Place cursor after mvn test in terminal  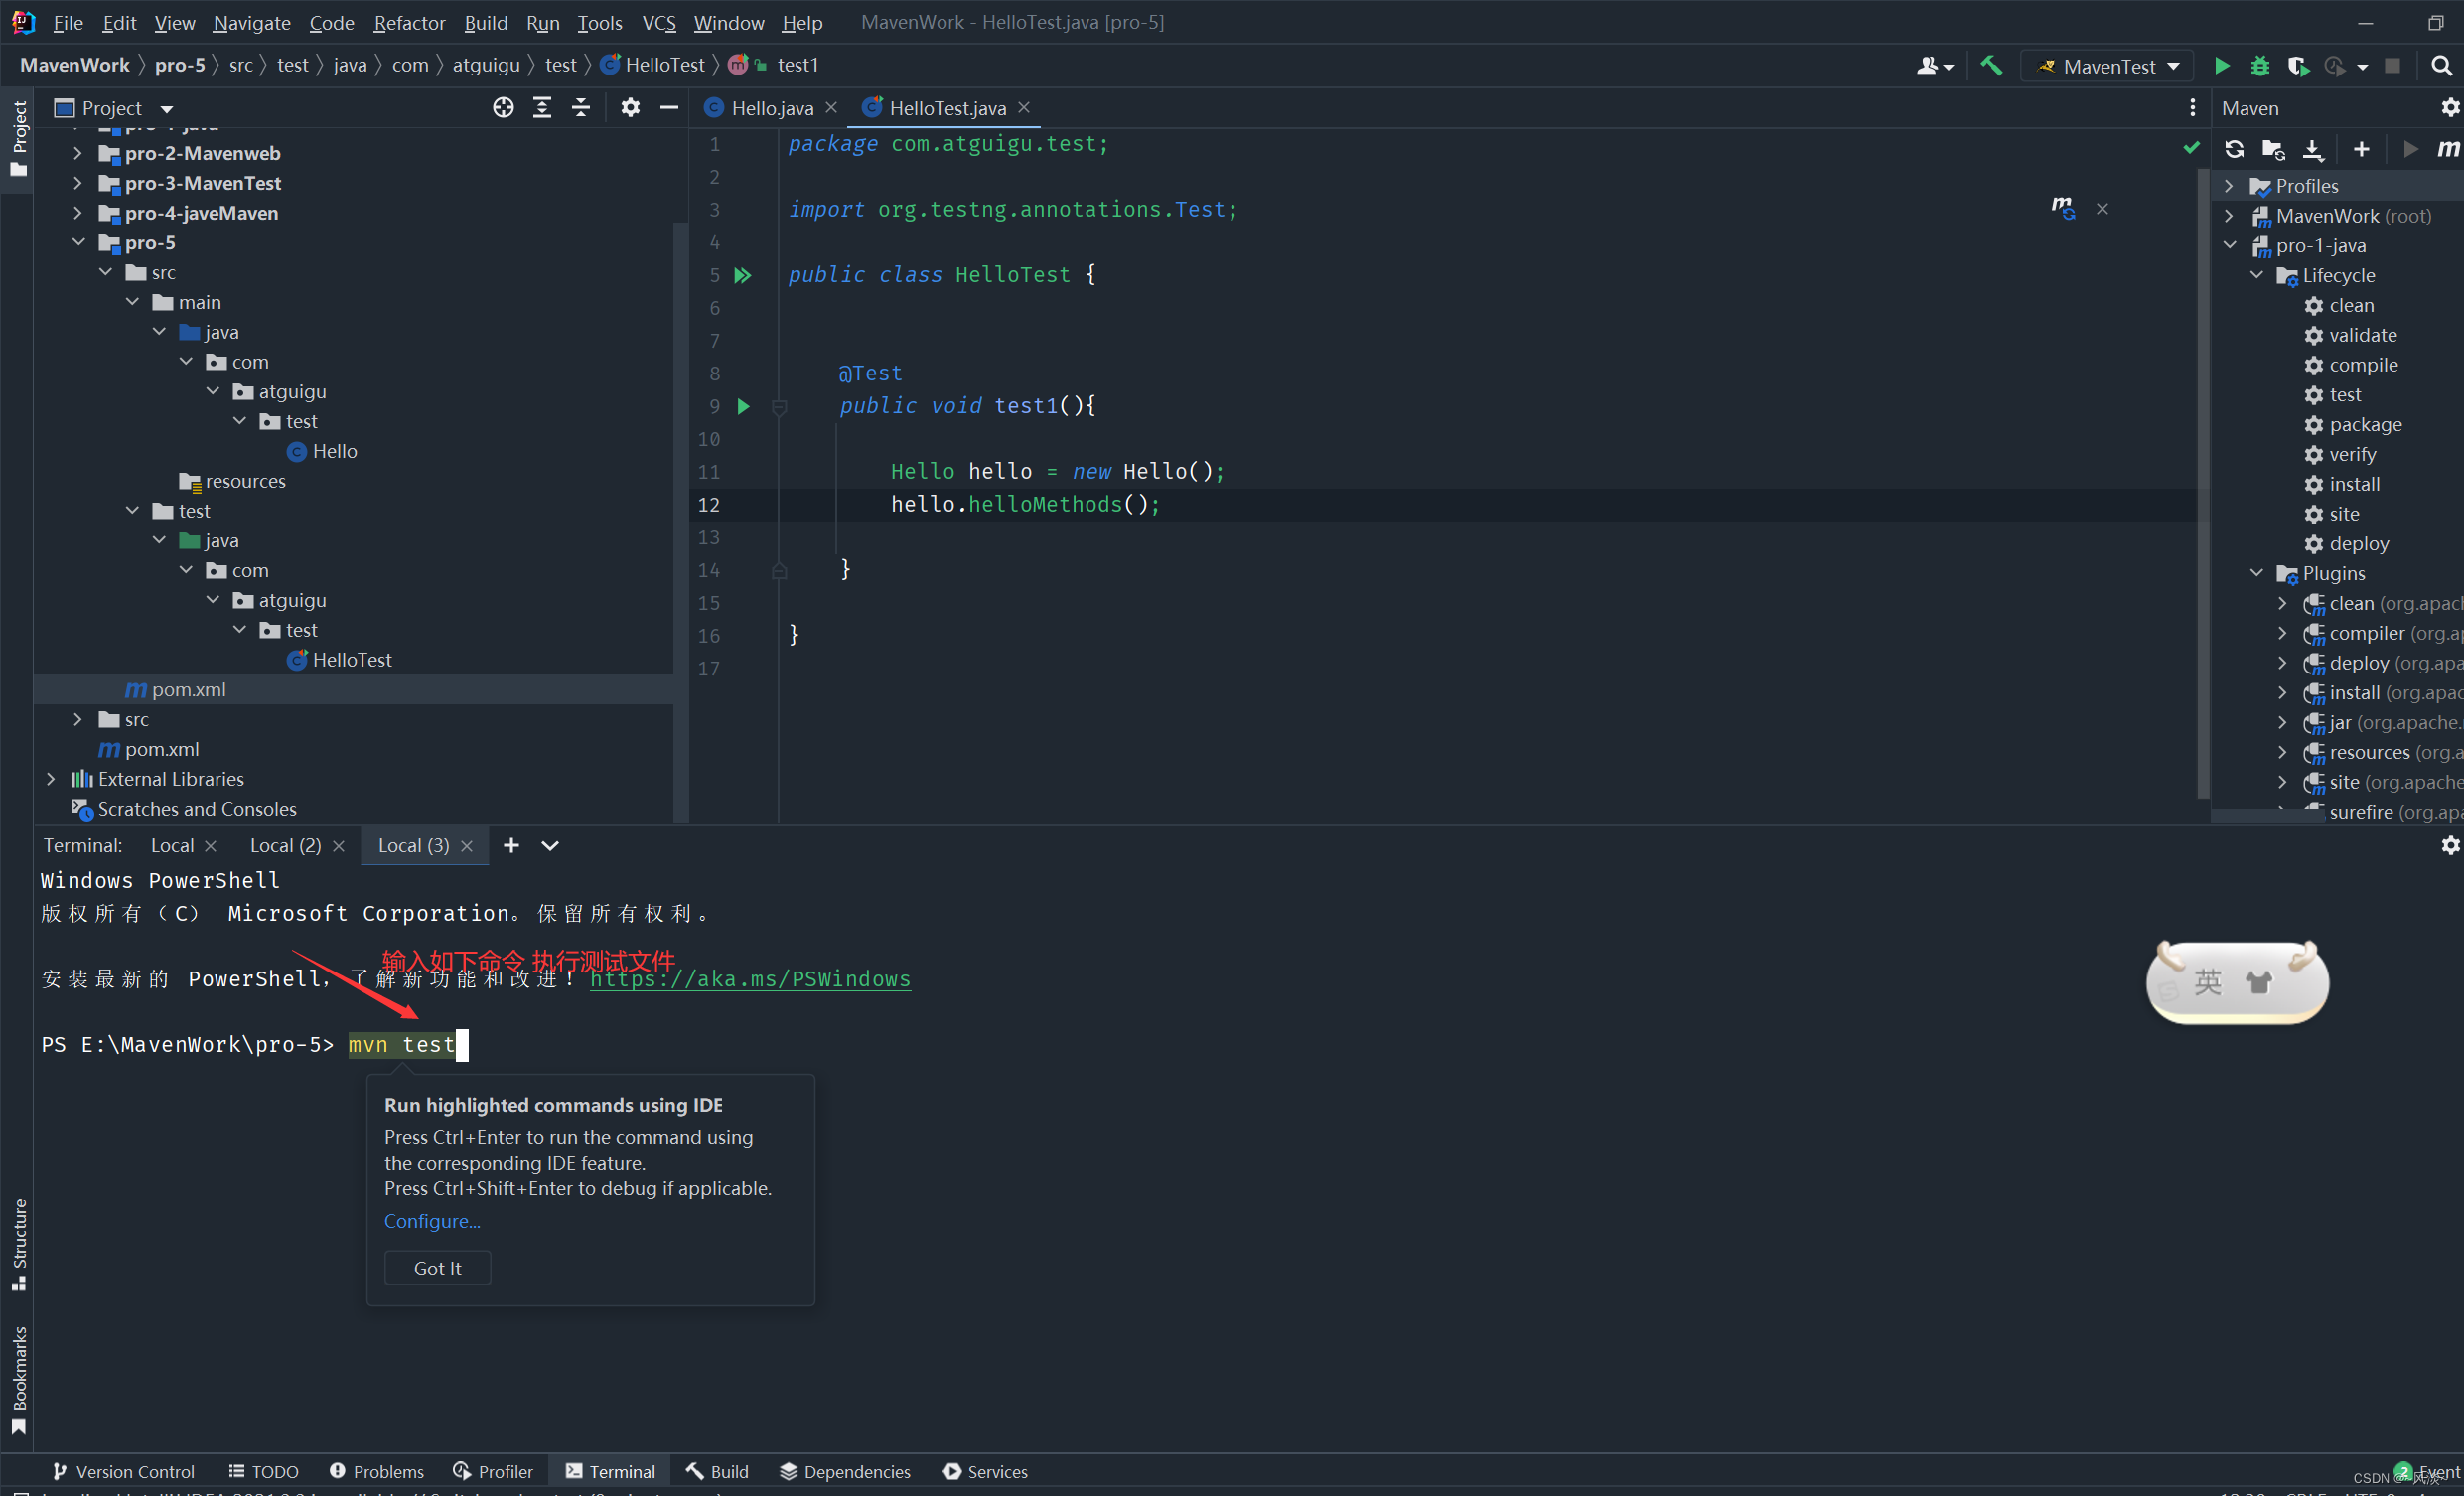[x=462, y=1045]
